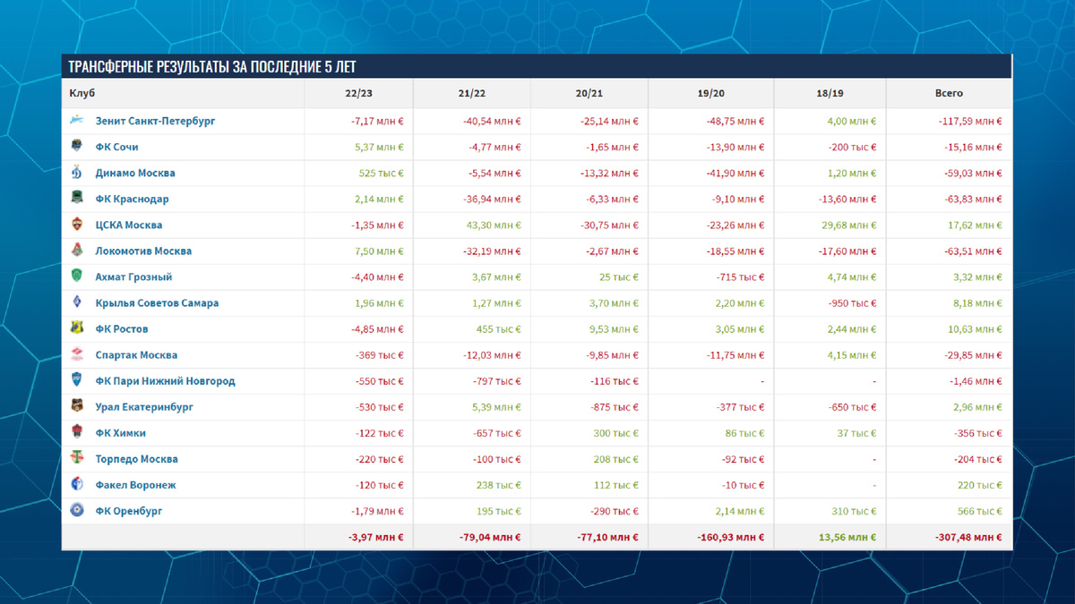
Task: Click the ФК Краснодар club crest
Action: (77, 199)
